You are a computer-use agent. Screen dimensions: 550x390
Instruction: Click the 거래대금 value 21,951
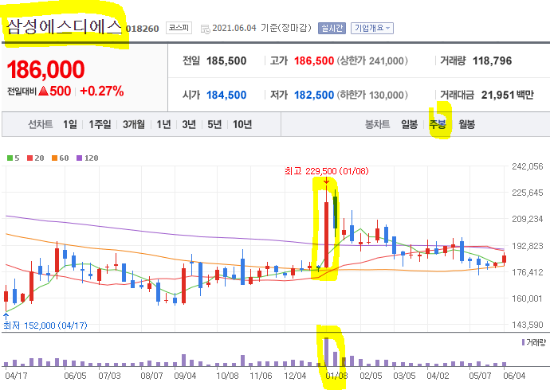497,95
